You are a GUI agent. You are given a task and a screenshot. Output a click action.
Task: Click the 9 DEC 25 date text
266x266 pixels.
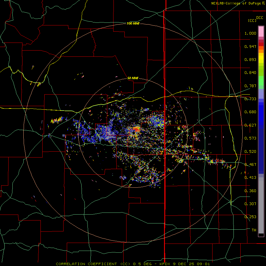pos(184,264)
